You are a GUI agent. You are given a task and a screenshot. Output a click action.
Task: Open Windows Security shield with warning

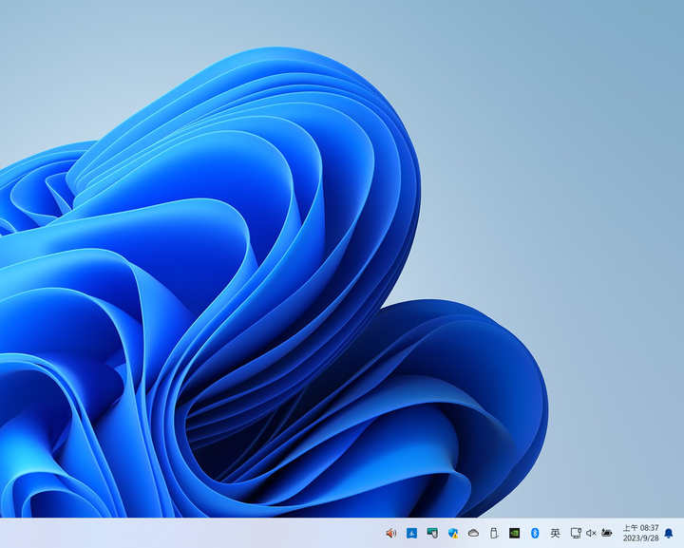[x=453, y=533]
